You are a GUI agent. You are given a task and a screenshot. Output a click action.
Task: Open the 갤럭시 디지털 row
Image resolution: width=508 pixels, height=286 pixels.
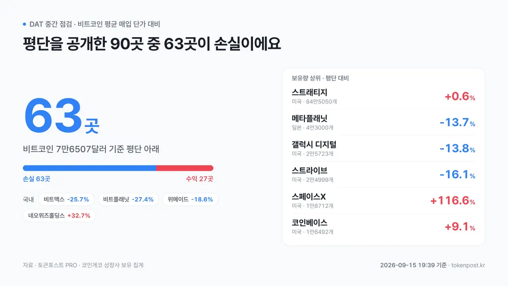click(x=383, y=148)
